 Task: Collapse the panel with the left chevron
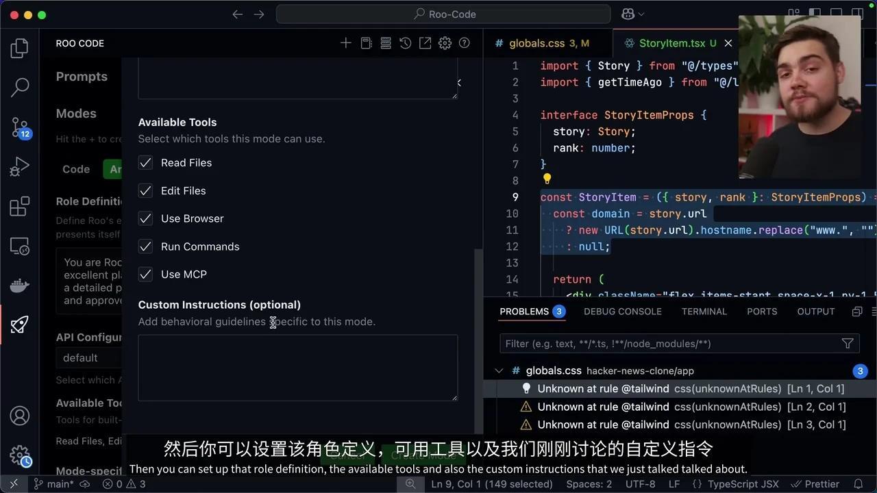[458, 82]
